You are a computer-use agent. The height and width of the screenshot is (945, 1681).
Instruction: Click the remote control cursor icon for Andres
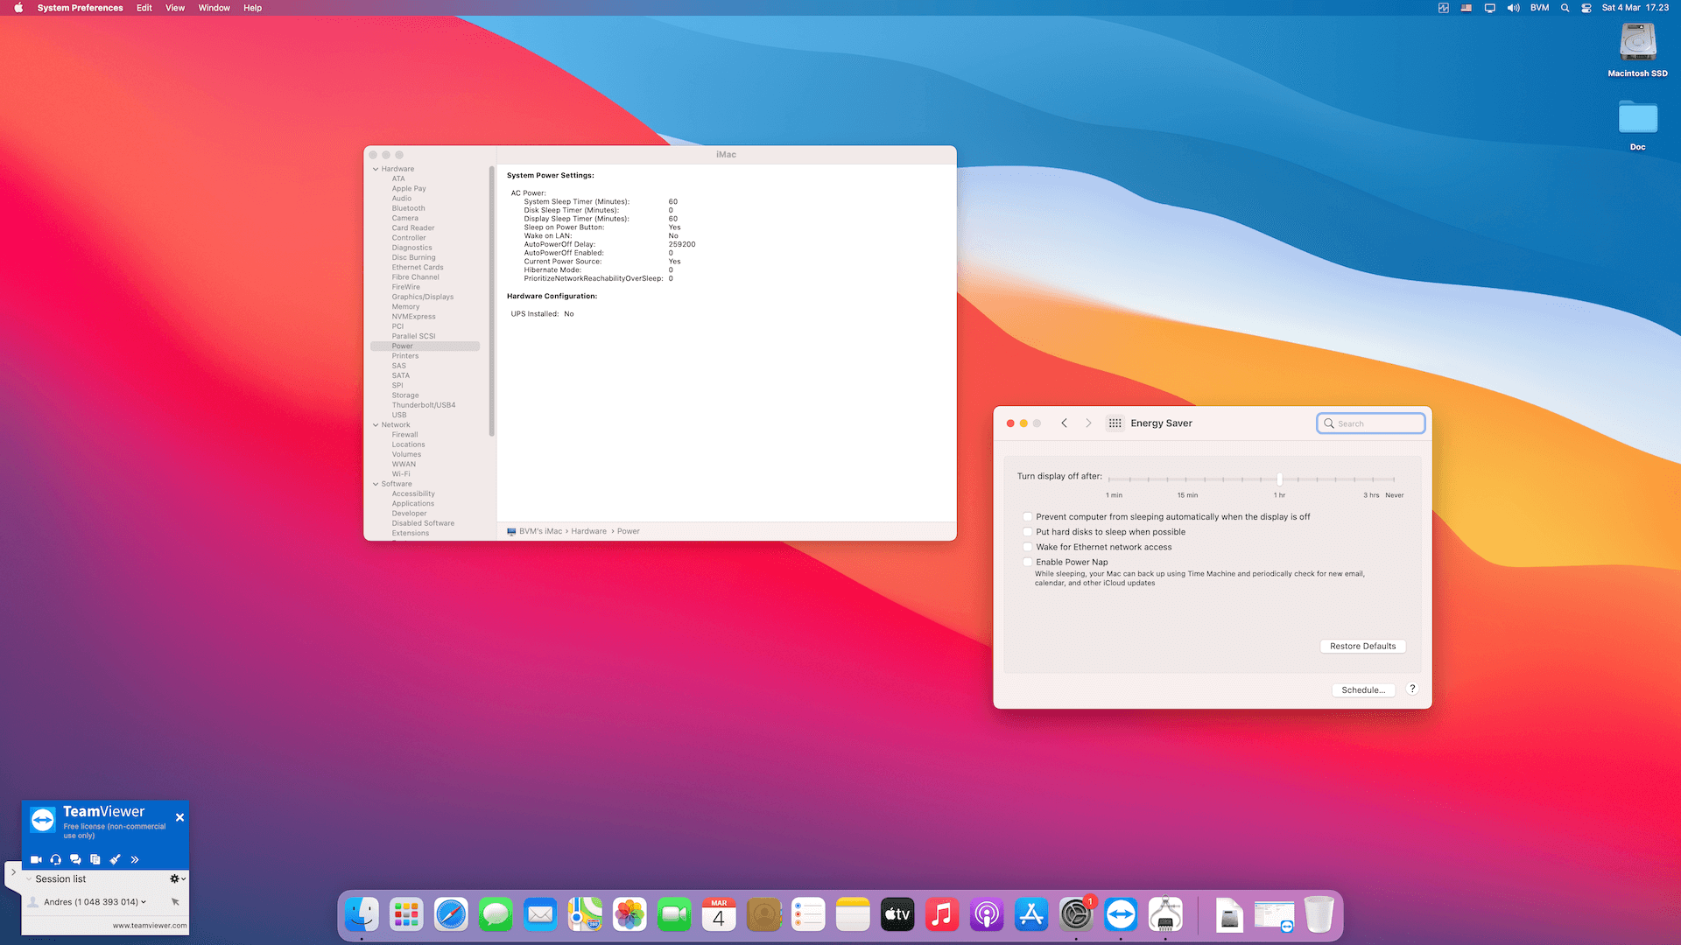click(175, 902)
